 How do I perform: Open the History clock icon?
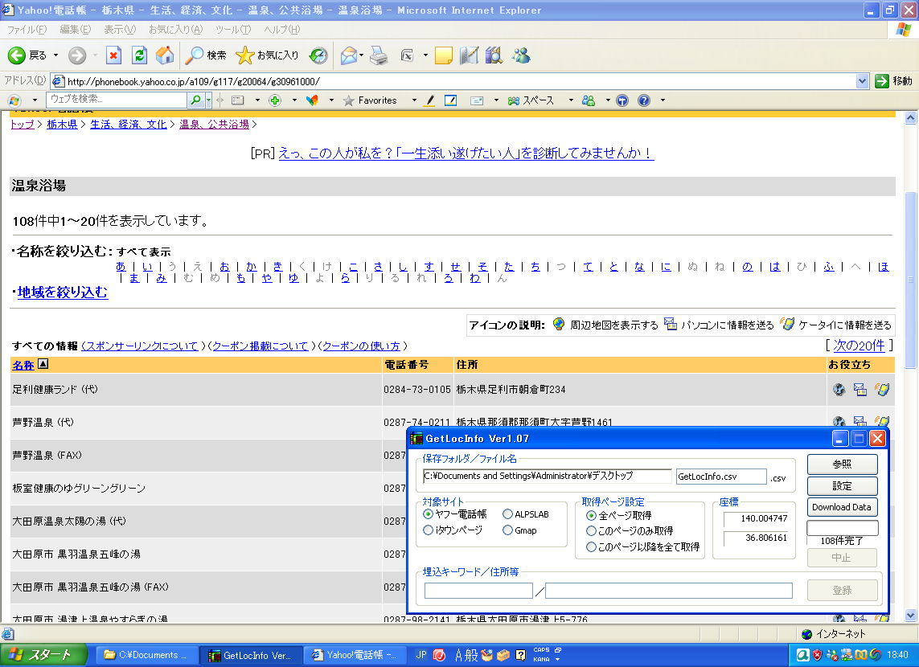pos(318,55)
